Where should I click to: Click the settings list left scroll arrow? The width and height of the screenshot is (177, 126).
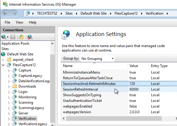click(x=64, y=118)
